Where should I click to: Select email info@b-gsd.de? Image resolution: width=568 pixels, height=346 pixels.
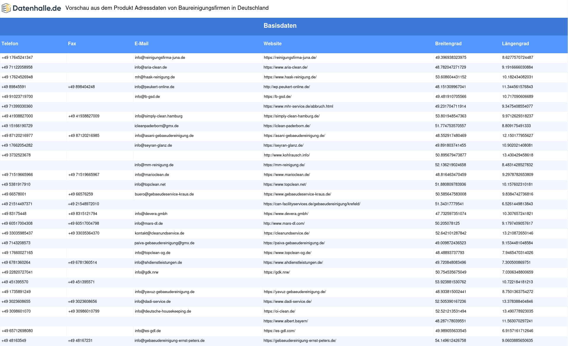point(147,97)
